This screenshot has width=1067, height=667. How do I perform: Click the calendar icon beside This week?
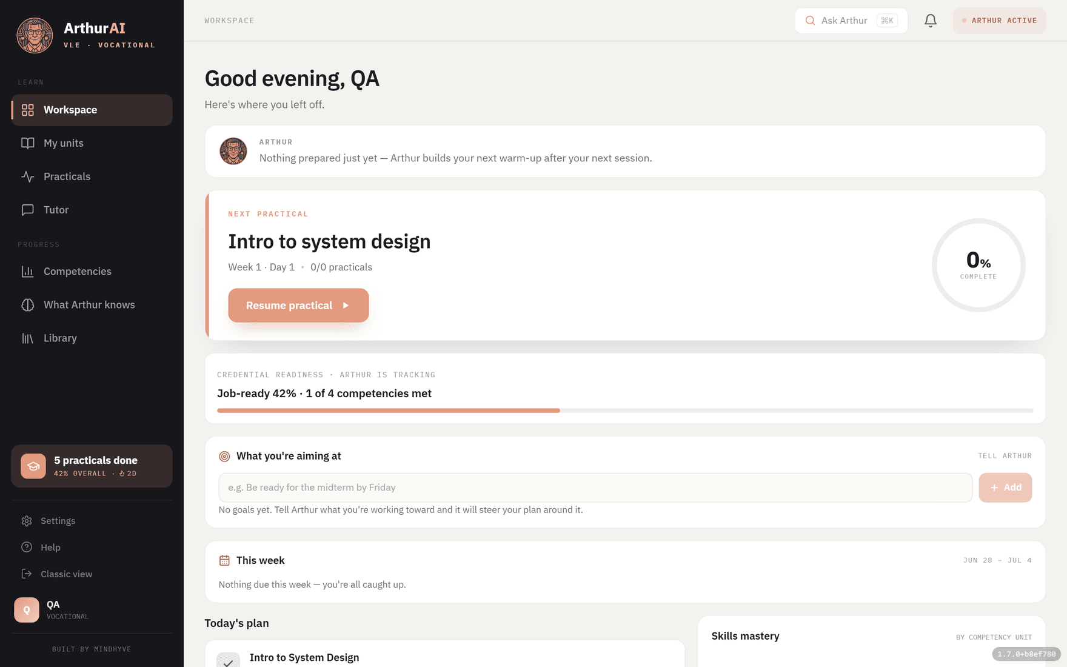224,560
